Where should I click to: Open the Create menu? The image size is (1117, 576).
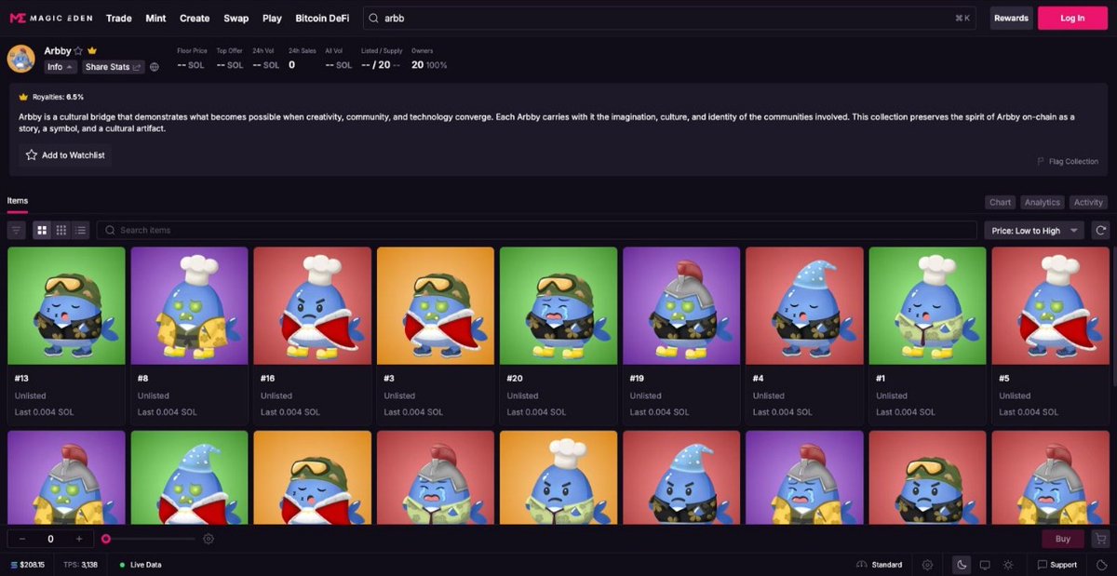click(195, 18)
